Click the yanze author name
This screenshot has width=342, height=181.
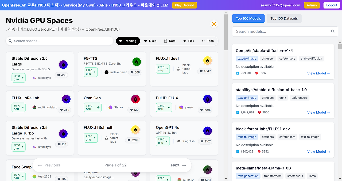point(189,108)
